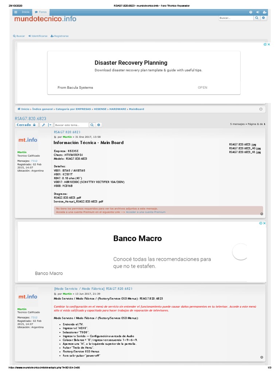Screen dimensions: 280x374
Task: Click the register user icon in navbar
Action: pos(265,12)
